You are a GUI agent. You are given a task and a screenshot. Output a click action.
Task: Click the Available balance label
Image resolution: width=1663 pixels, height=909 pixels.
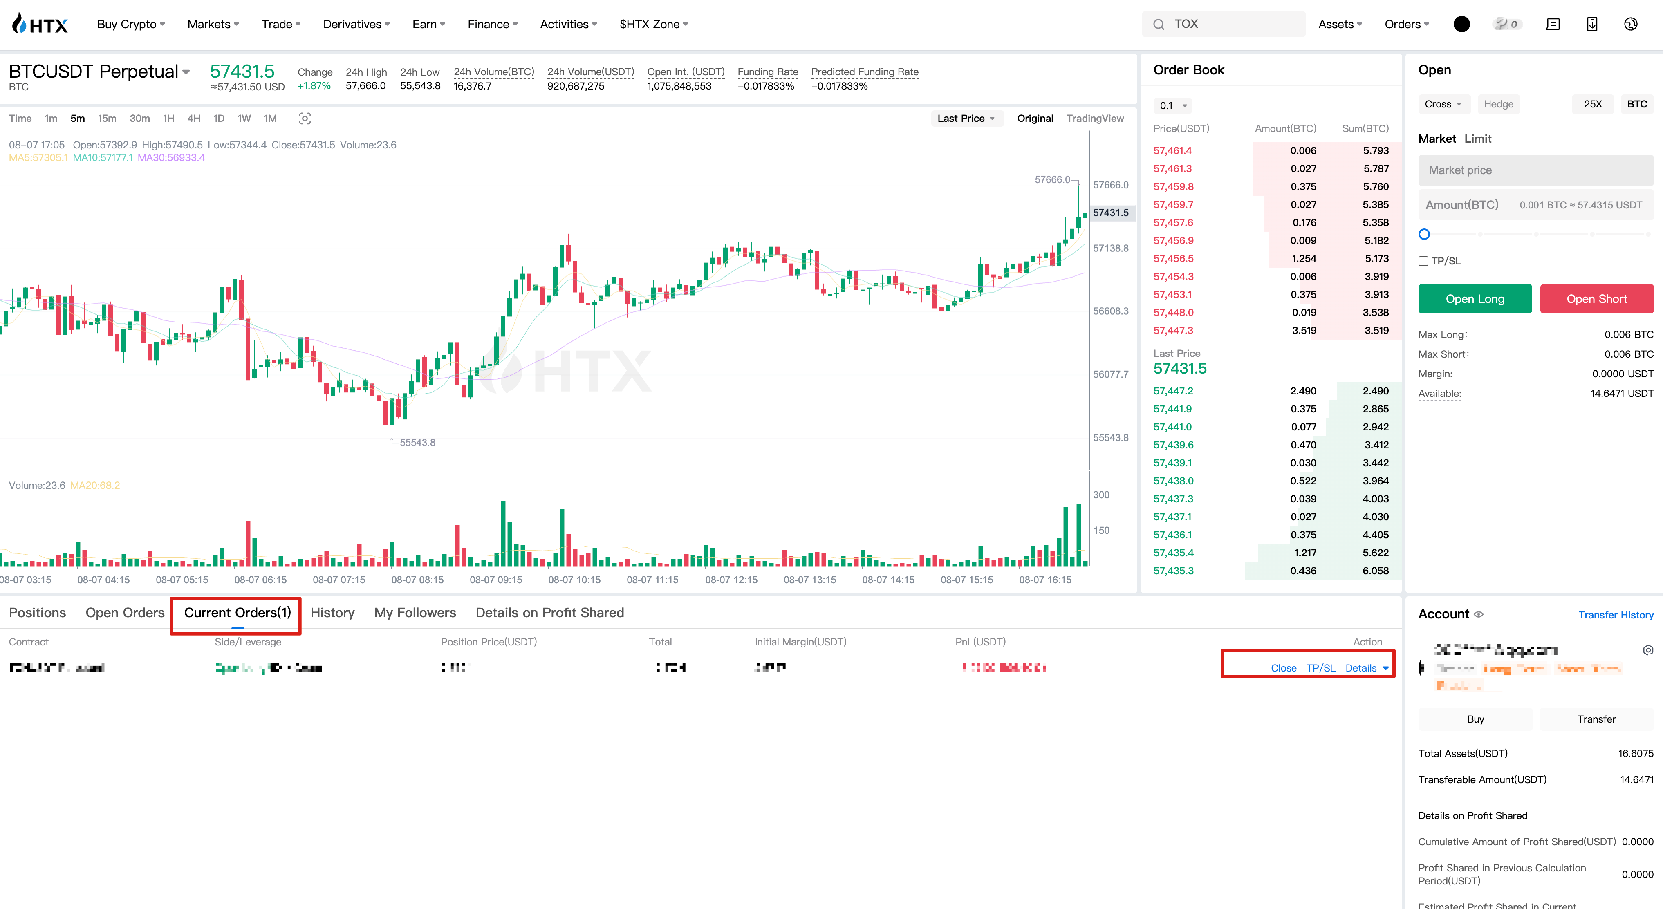tap(1440, 393)
